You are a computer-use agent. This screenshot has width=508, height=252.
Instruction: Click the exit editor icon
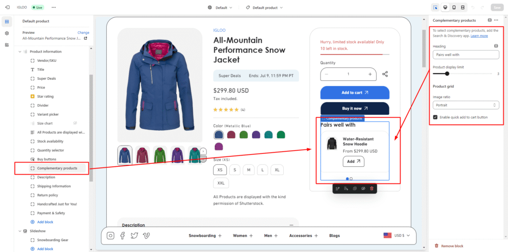pos(7,7)
